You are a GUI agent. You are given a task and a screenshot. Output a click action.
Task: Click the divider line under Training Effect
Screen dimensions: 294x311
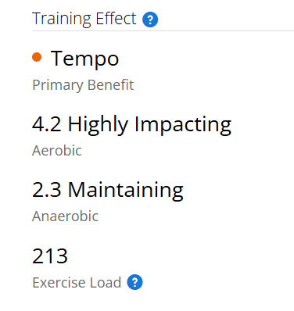tap(163, 30)
